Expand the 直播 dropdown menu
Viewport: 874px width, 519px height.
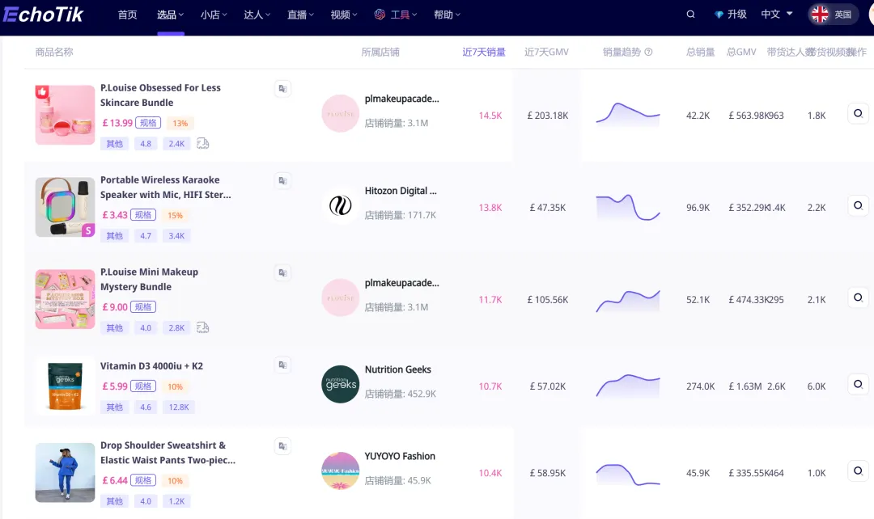(300, 15)
